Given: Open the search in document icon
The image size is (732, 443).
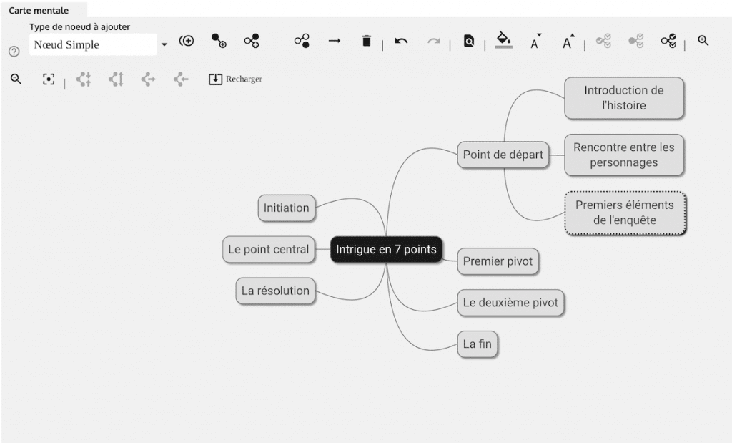Looking at the screenshot, I should tap(469, 41).
